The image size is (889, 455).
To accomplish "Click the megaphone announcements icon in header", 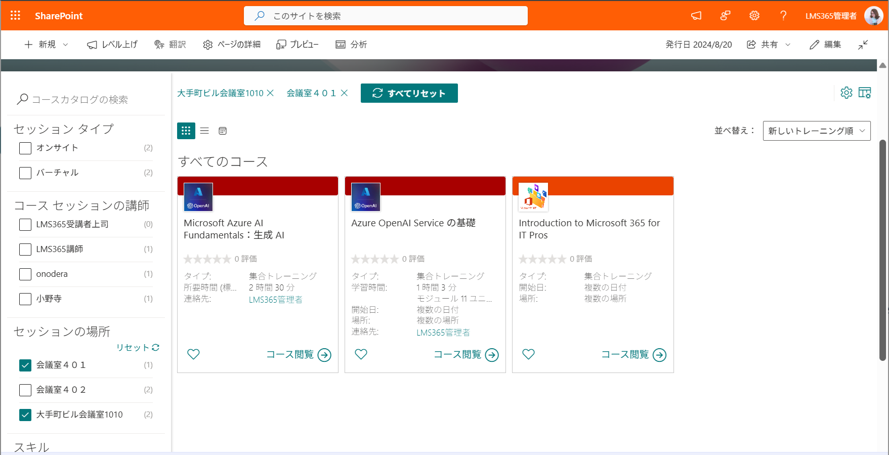I will (x=696, y=16).
